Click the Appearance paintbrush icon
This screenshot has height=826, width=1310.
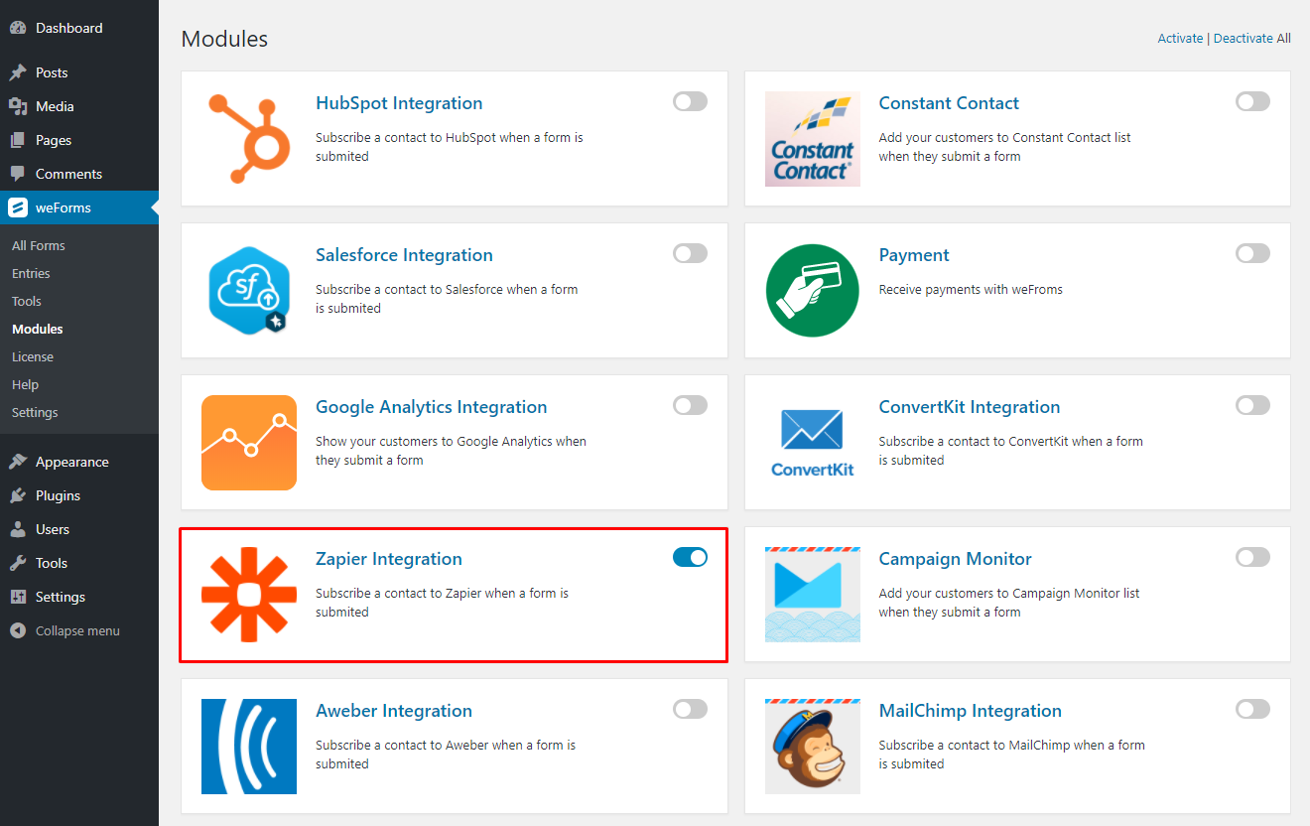coord(18,462)
